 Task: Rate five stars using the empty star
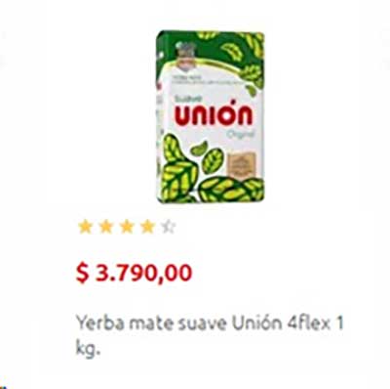point(169,227)
